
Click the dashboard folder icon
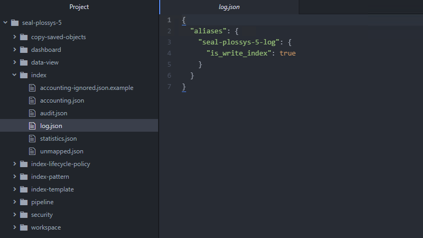point(24,50)
